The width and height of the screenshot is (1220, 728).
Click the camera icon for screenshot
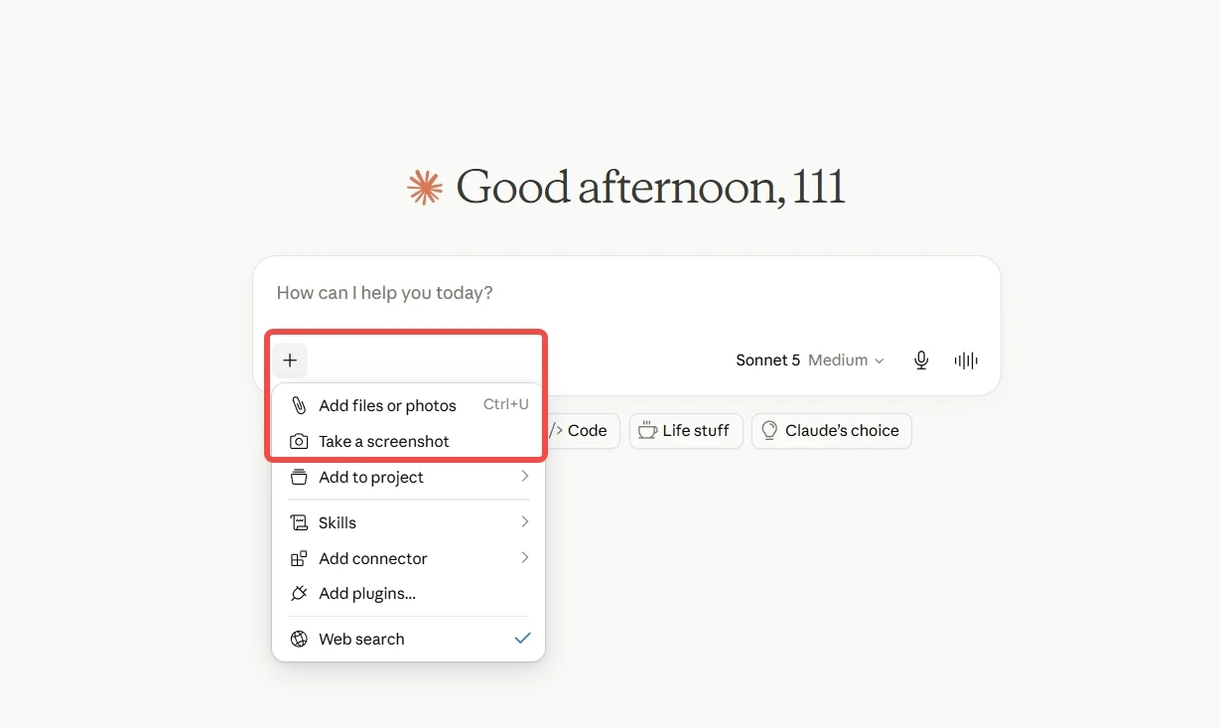[299, 441]
